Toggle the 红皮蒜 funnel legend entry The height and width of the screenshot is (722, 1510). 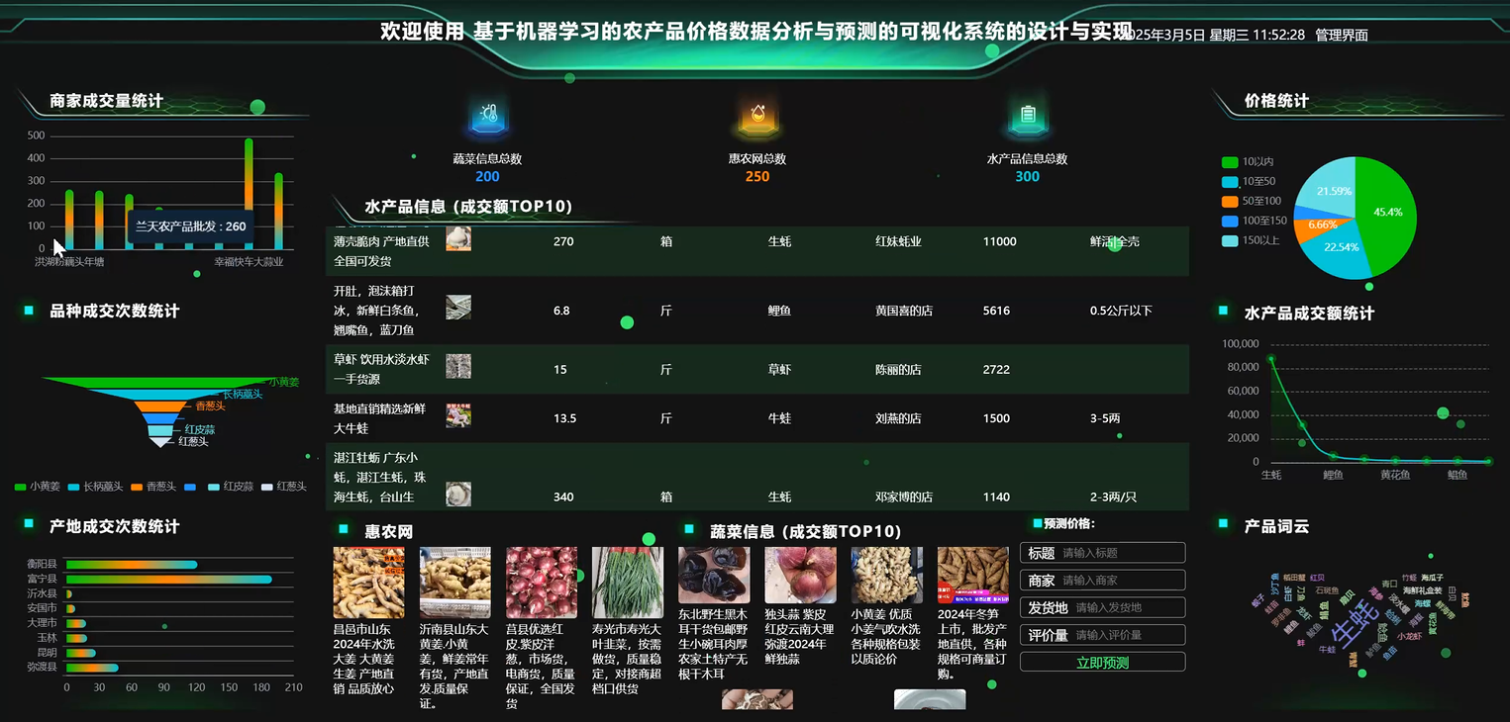pos(231,487)
